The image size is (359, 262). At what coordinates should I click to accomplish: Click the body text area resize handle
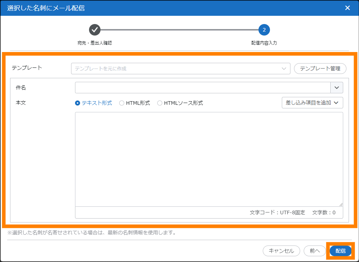click(341, 204)
